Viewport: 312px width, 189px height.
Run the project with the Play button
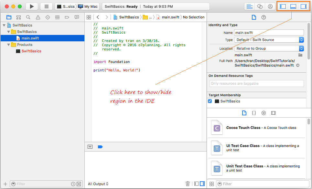32,6
